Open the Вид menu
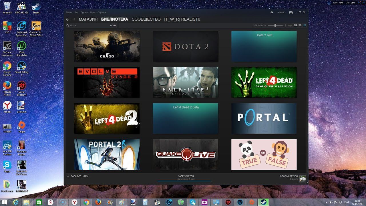Screen dimensions: 366x206 point(76,12)
